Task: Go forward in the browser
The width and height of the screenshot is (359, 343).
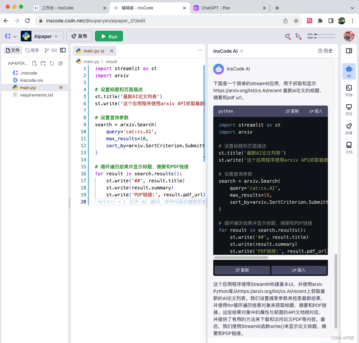Action: tap(17, 21)
